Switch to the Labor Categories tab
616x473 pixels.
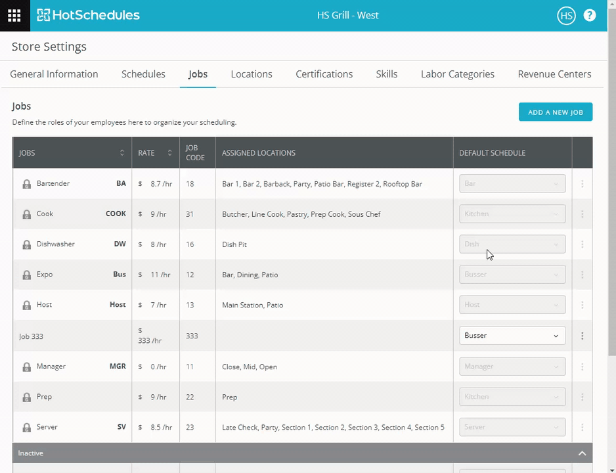pos(457,74)
